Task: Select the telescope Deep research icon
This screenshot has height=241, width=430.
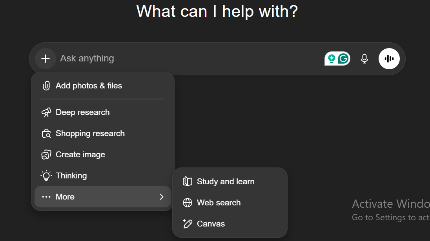Action: pos(46,112)
